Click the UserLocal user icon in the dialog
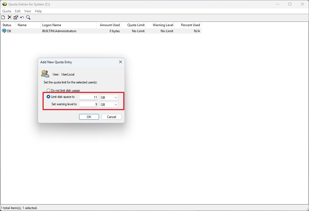This screenshot has width=309, height=211. [45, 73]
